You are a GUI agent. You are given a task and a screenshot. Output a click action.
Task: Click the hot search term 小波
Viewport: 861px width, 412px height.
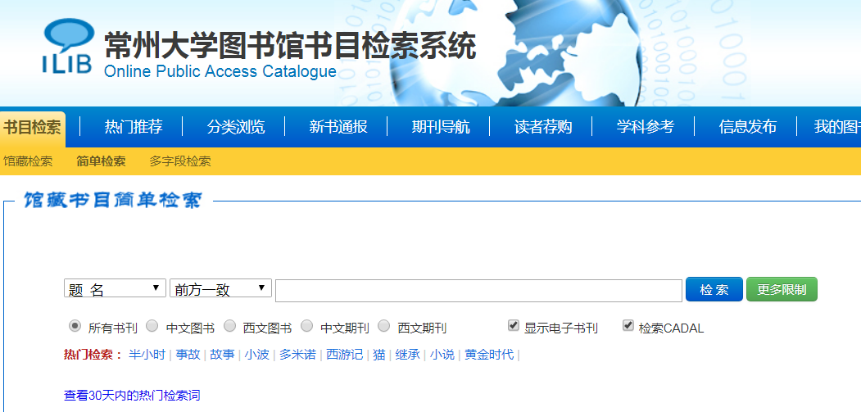coord(257,355)
